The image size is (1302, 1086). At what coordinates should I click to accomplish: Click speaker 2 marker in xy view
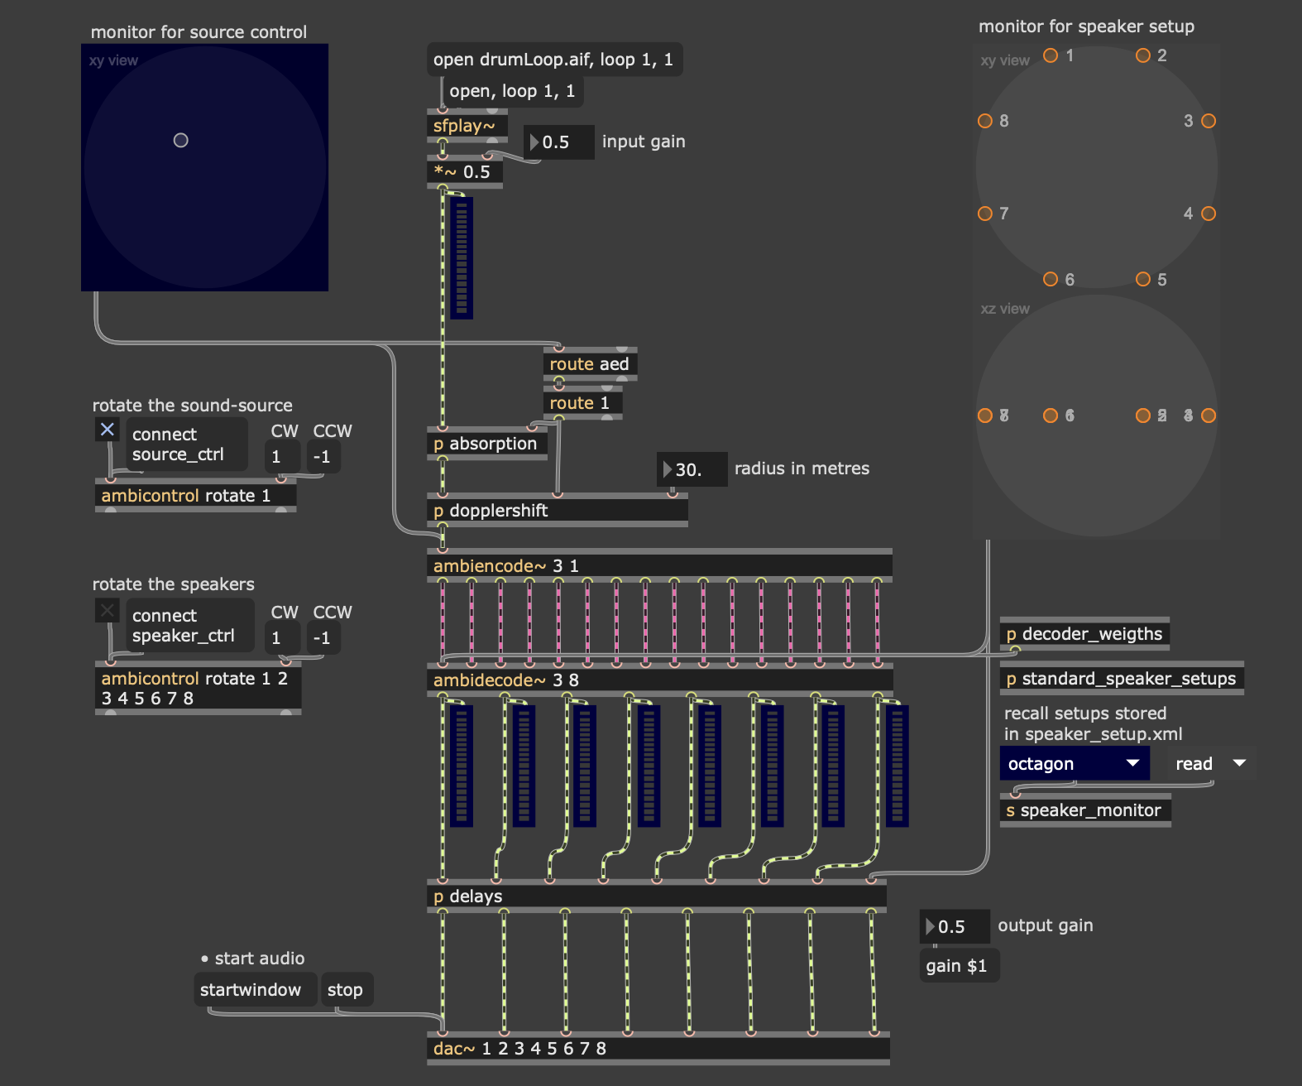coord(1143,55)
